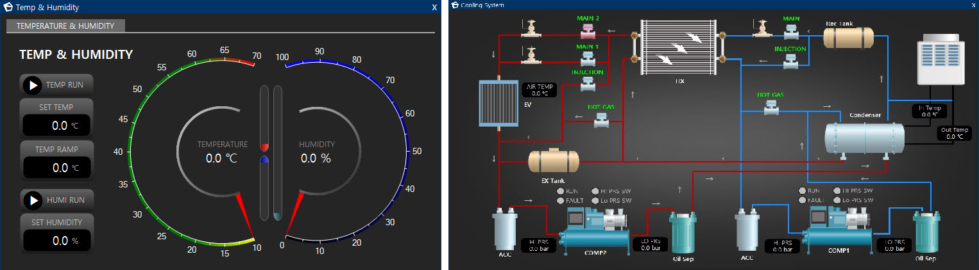Click the pink MAIN 2 solenoid valve

[587, 31]
